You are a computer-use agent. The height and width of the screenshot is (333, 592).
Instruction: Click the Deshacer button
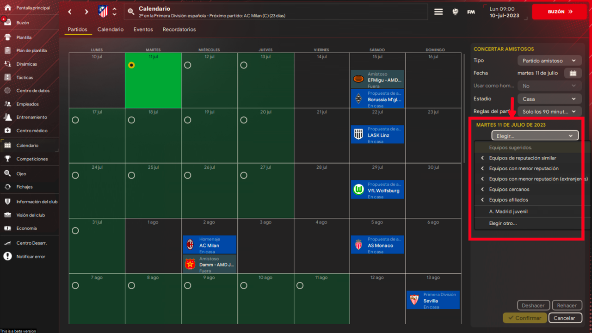(533, 305)
